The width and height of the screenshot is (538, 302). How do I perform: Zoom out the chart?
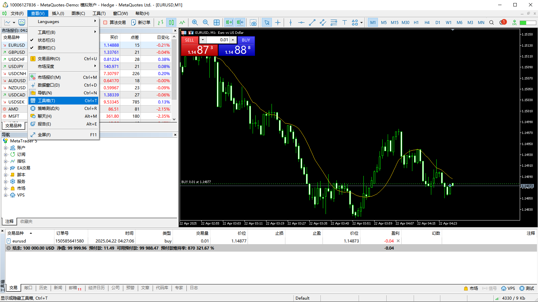point(206,22)
